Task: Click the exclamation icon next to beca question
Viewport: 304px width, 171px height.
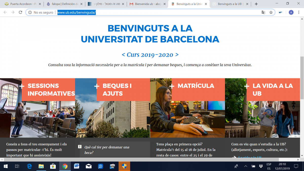Action: click(80, 147)
